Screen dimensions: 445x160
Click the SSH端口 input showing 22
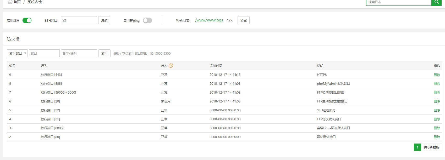point(79,20)
